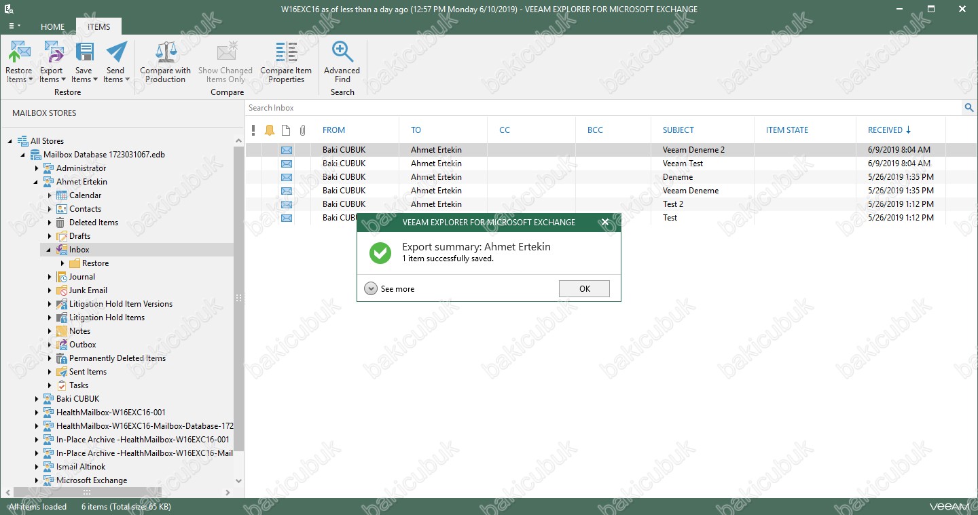This screenshot has height=515, width=978.
Task: Select the Microsoft Exchange mailbox
Action: click(92, 480)
